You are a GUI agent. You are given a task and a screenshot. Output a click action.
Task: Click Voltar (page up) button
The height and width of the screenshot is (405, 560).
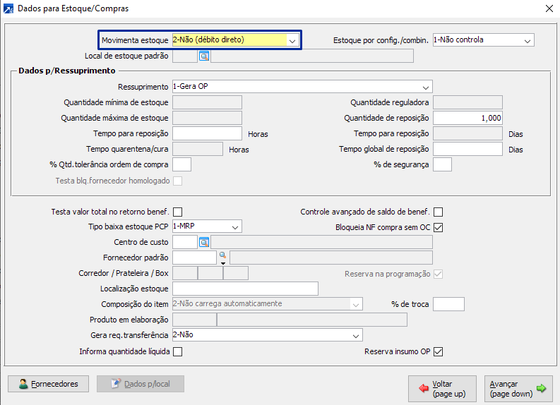tap(442, 388)
